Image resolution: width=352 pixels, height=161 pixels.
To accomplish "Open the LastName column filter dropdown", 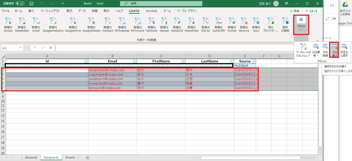I will 232,61.
